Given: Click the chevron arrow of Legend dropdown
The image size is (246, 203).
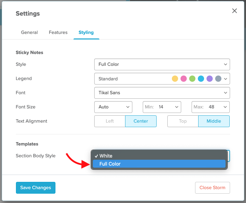Looking at the screenshot, I should 226,79.
